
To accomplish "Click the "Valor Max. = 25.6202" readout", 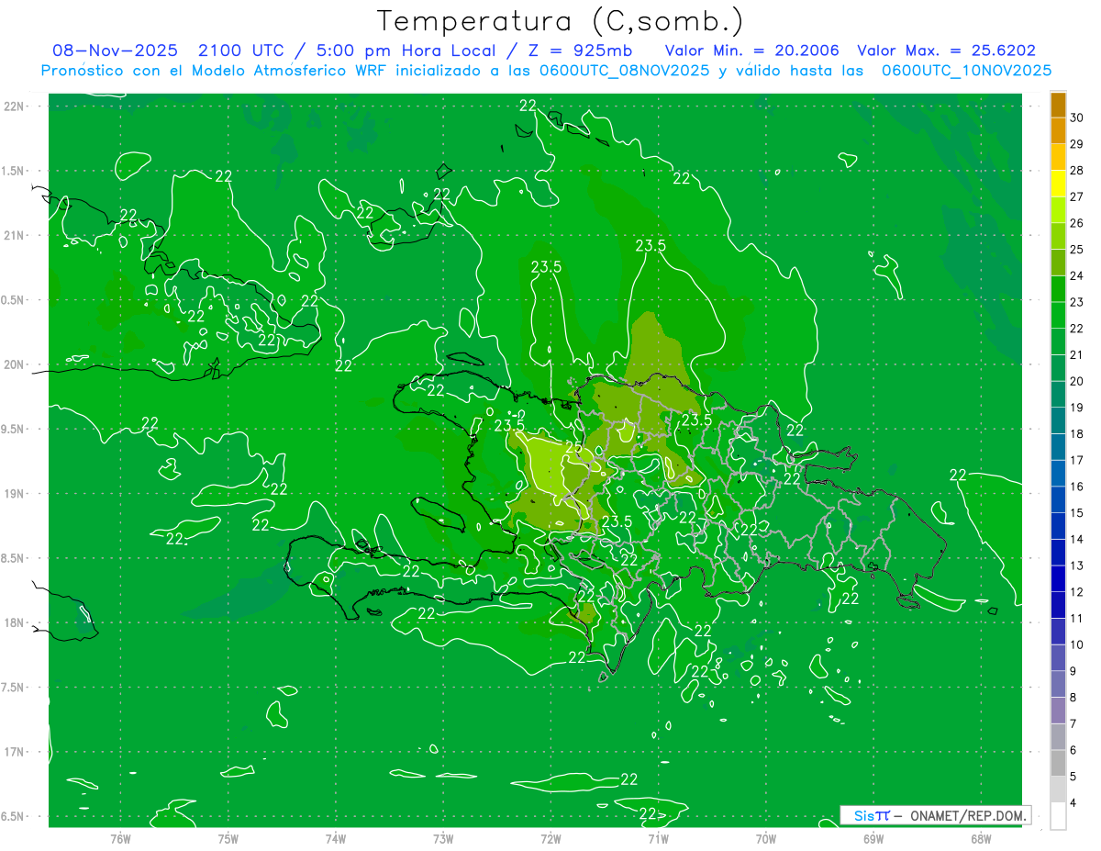I will point(946,50).
